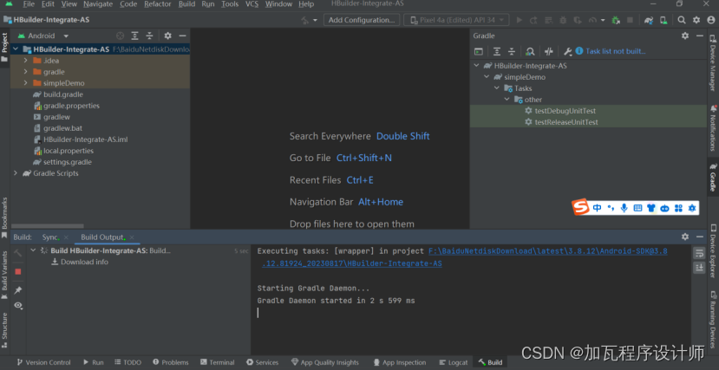Image resolution: width=719 pixels, height=370 pixels.
Task: Collapse the Tasks node in Gradle tree
Action: pos(497,88)
